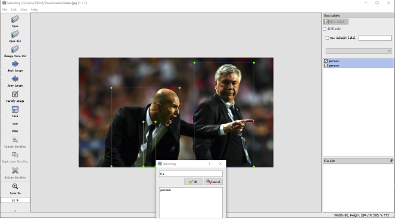Viewport: 395px width, 219px height.
Task: Click the annotated image canvas
Action: 176,112
